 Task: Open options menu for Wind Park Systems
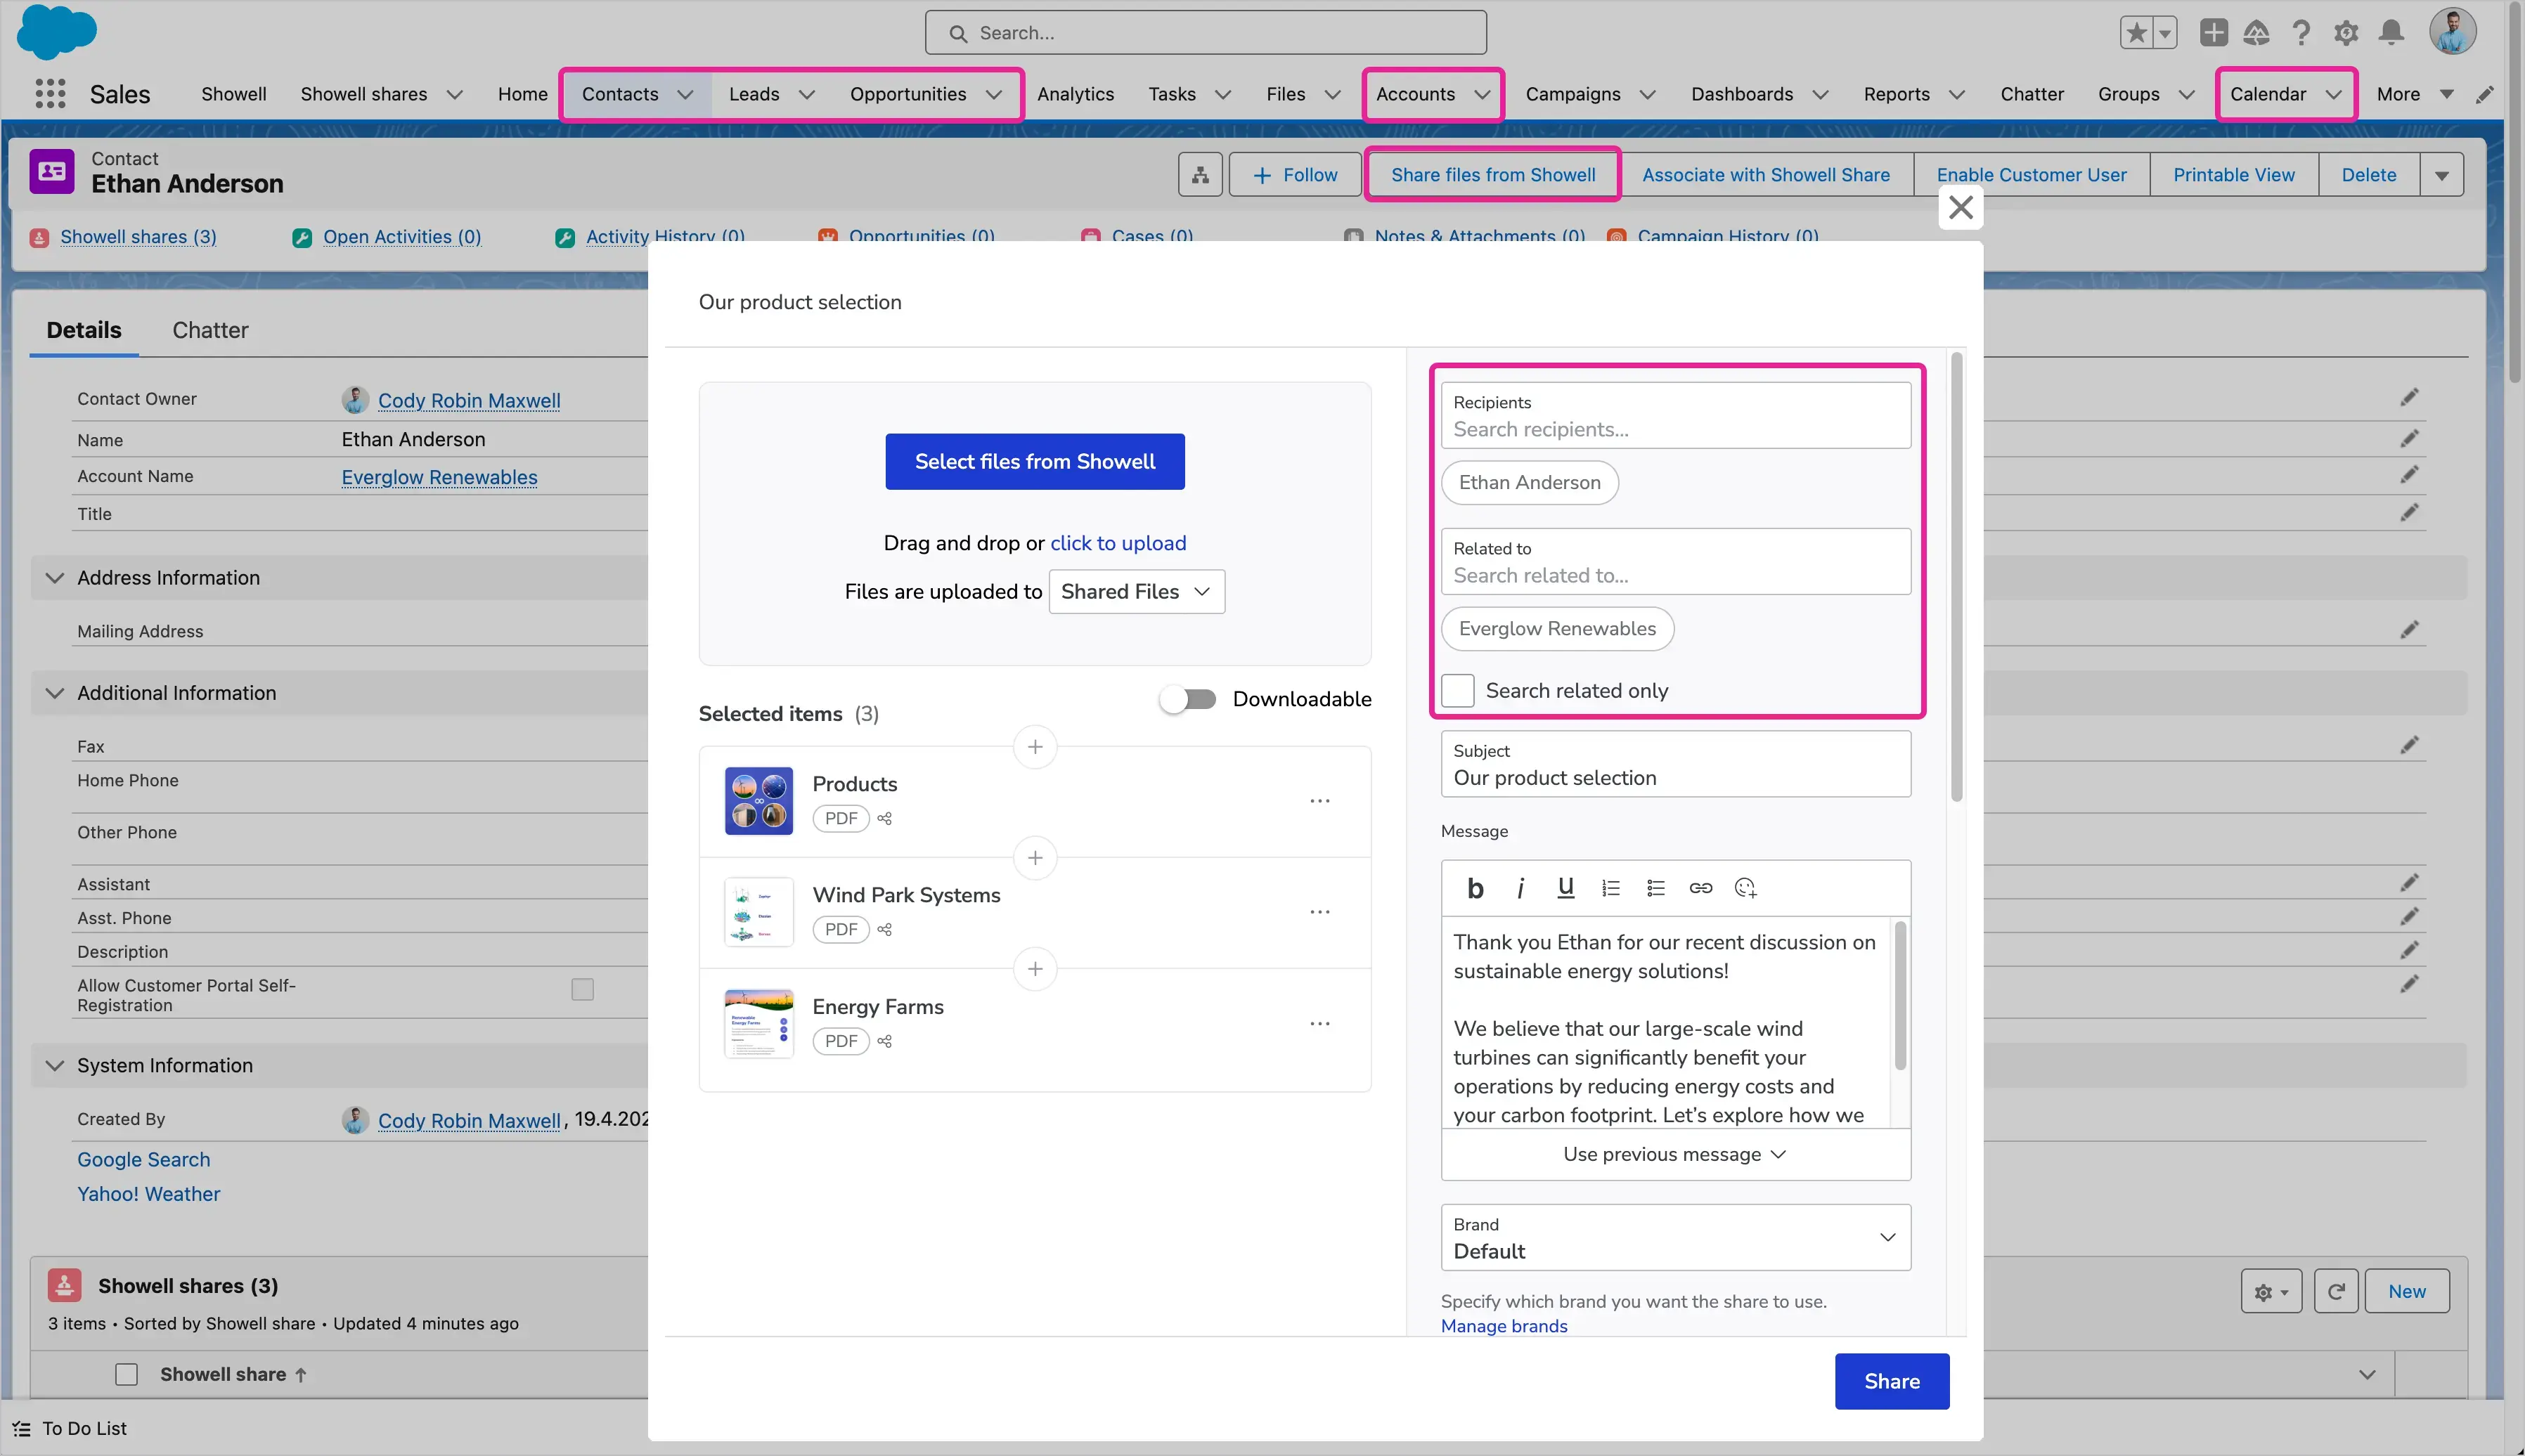click(x=1319, y=912)
